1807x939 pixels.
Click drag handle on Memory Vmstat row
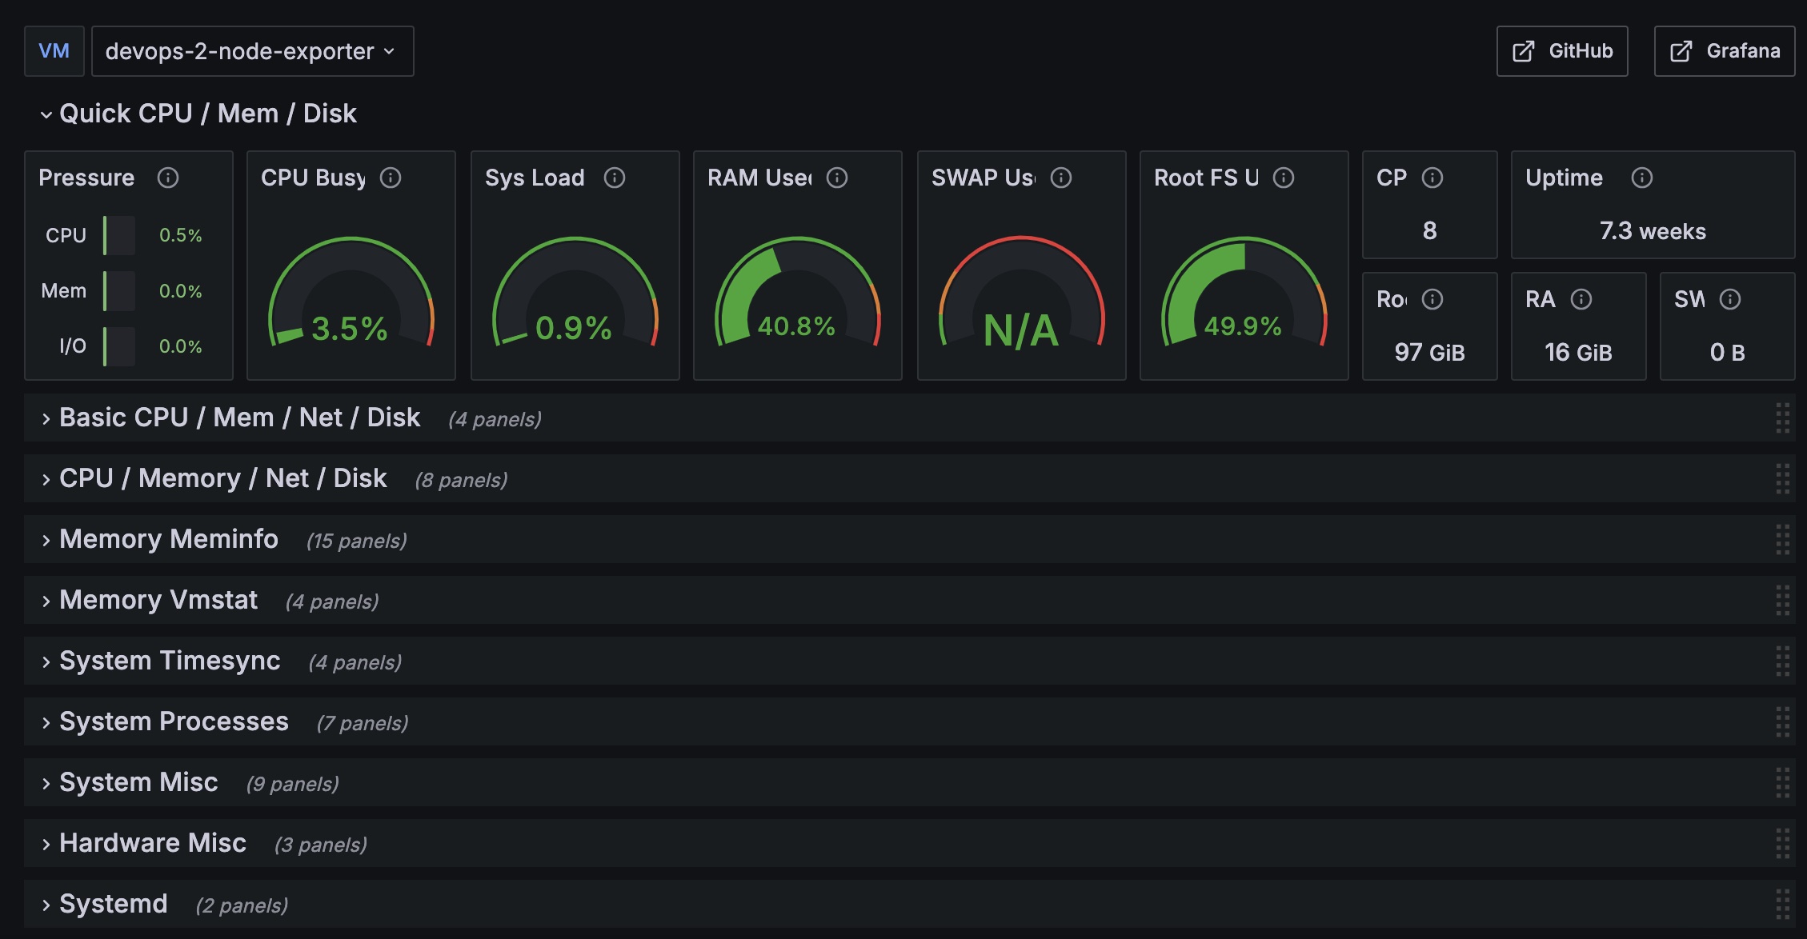1783,601
